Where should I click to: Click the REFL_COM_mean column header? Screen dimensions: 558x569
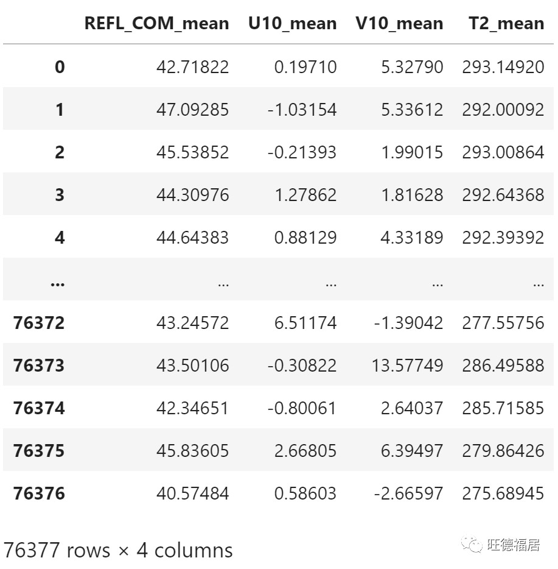point(156,24)
